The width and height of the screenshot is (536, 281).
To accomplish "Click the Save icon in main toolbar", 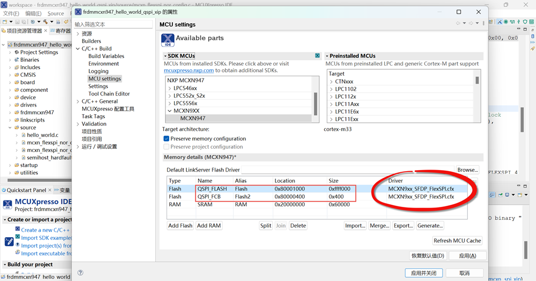I will (x=18, y=22).
